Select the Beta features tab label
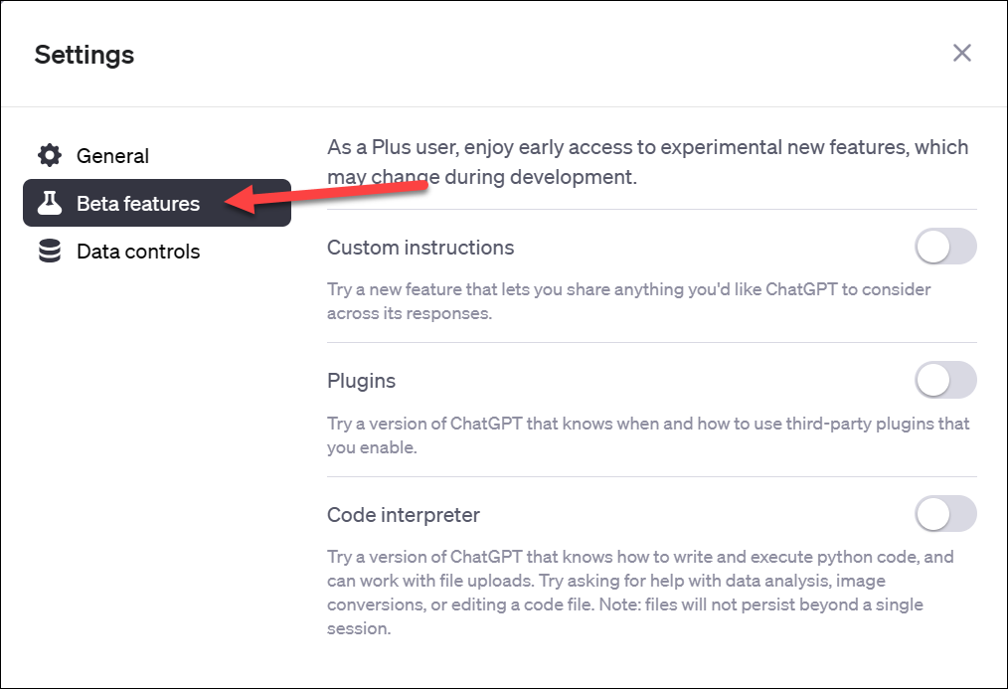This screenshot has height=689, width=1008. click(138, 204)
